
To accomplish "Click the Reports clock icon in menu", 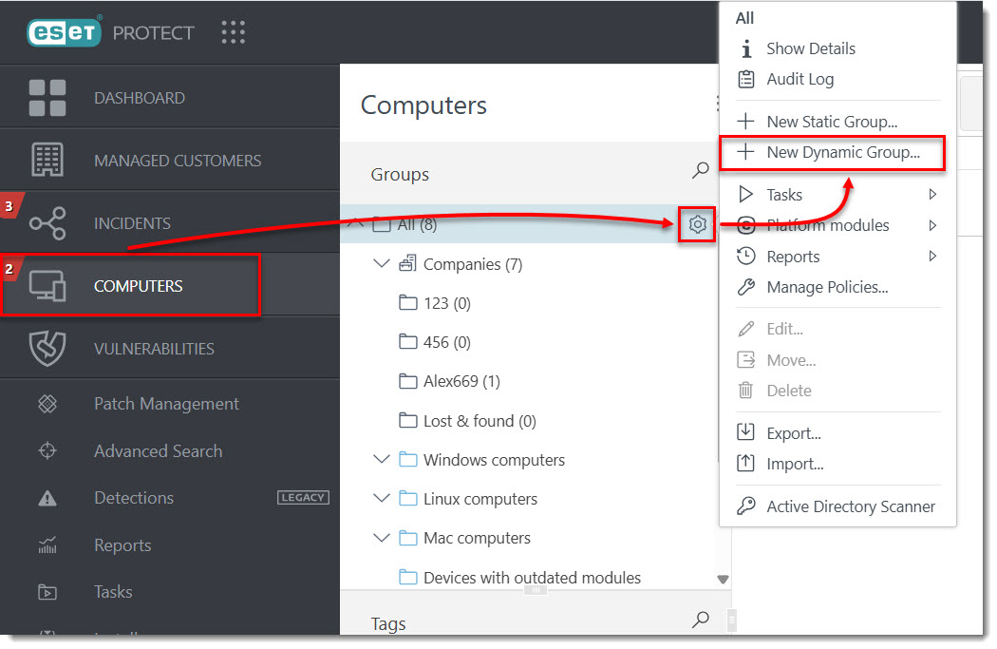I will coord(745,256).
